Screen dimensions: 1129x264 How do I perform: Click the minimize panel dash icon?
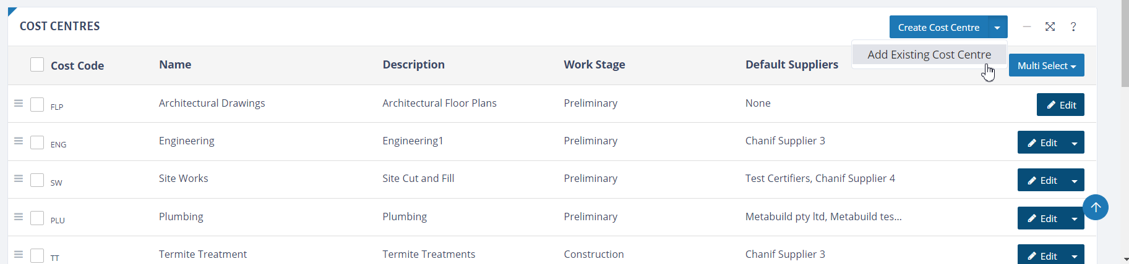tap(1027, 27)
